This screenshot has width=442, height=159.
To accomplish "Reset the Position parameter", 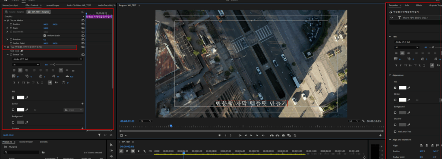I will (x=83, y=24).
